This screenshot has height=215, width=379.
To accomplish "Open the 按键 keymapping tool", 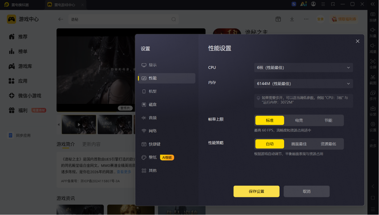I will point(373,17).
